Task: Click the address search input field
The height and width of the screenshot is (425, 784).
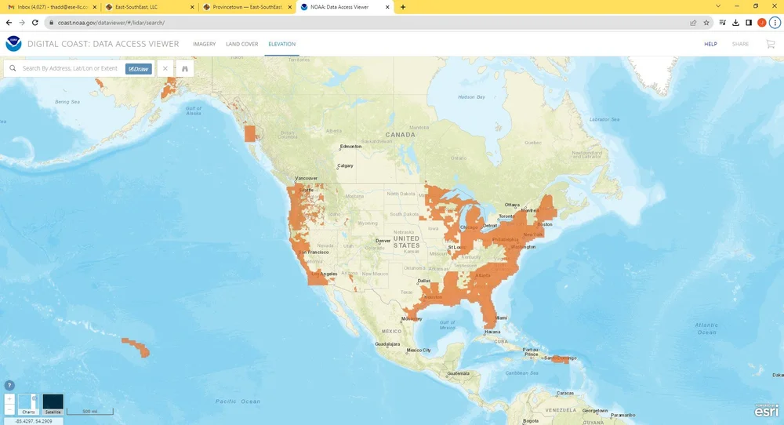Action: point(70,68)
